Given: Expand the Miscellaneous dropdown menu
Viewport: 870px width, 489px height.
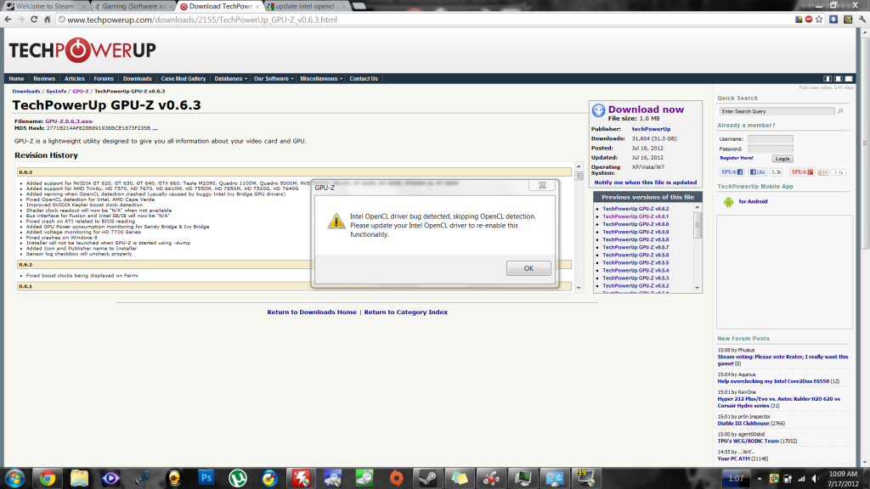Looking at the screenshot, I should point(321,79).
